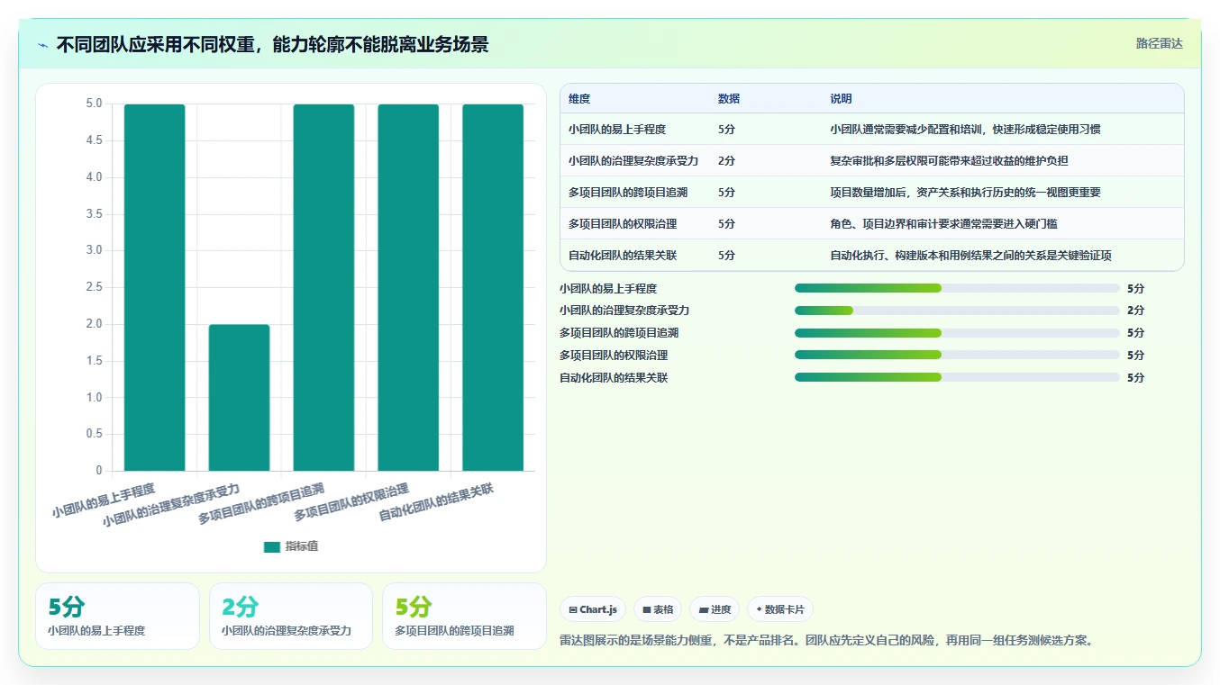Click the x-axis label 多项目团队的权限治理
This screenshot has height=685, width=1220.
point(351,502)
